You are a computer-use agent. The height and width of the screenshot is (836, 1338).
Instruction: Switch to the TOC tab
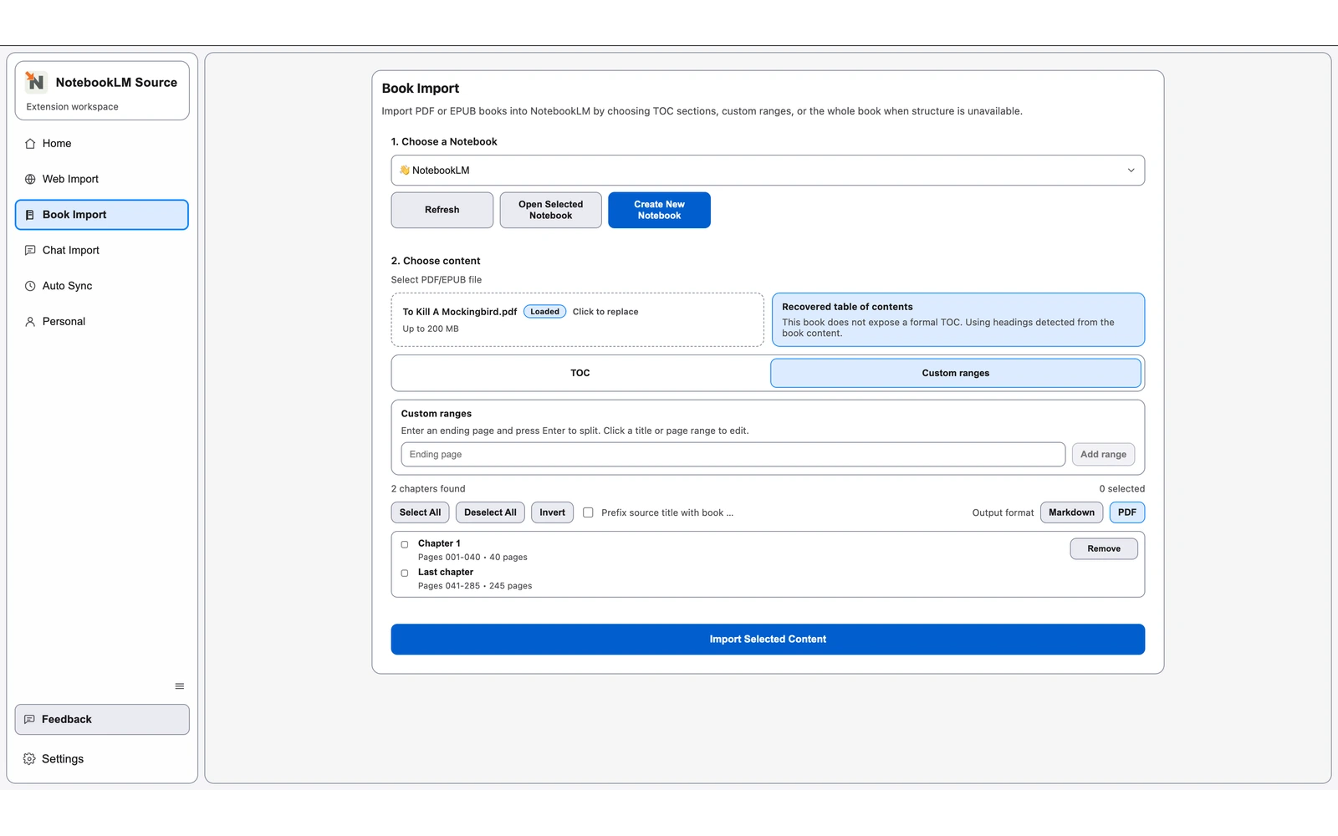(x=580, y=373)
